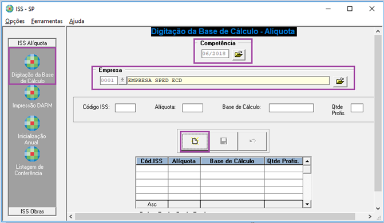The height and width of the screenshot is (223, 384).
Task: Click the Qtde Profis. input field
Action: 357,108
